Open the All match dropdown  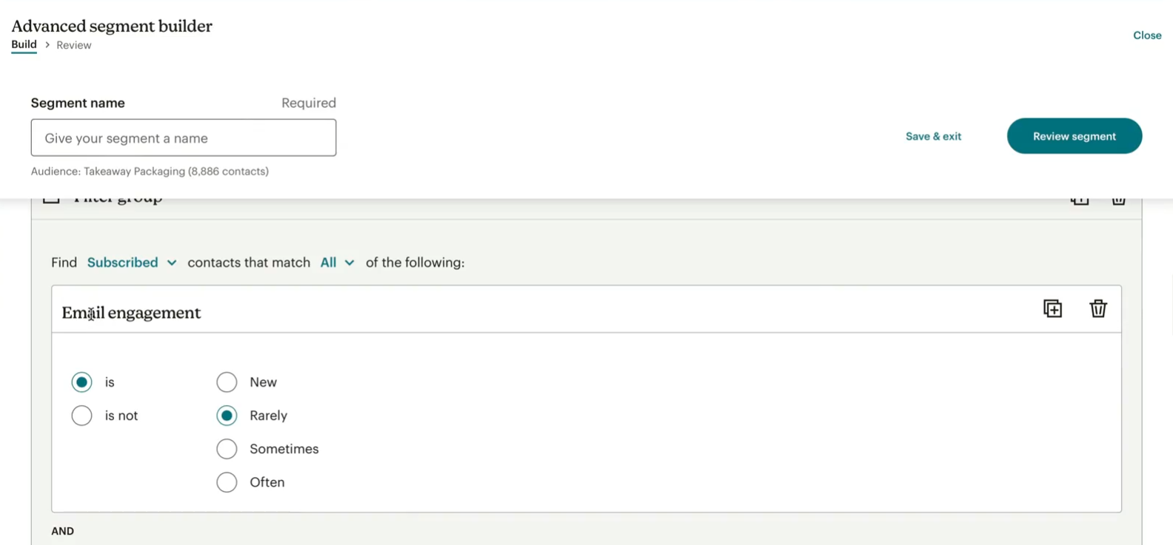tap(337, 263)
